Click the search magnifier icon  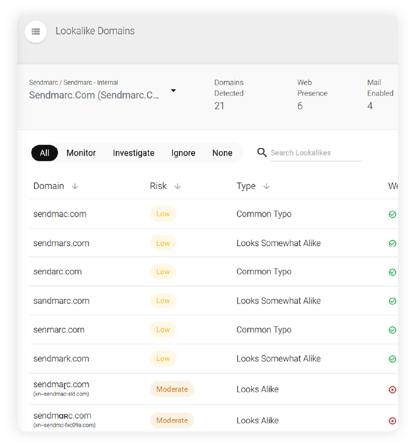(x=262, y=152)
